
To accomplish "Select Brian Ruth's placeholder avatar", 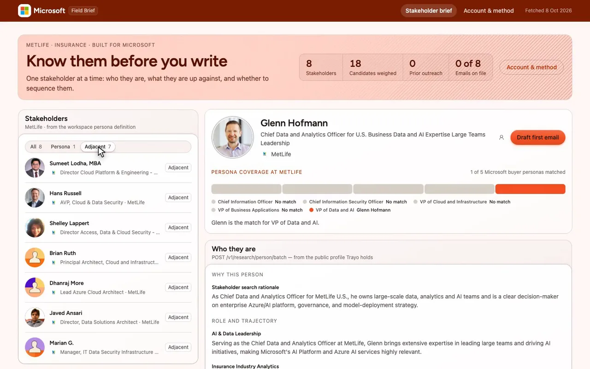I will (35, 258).
